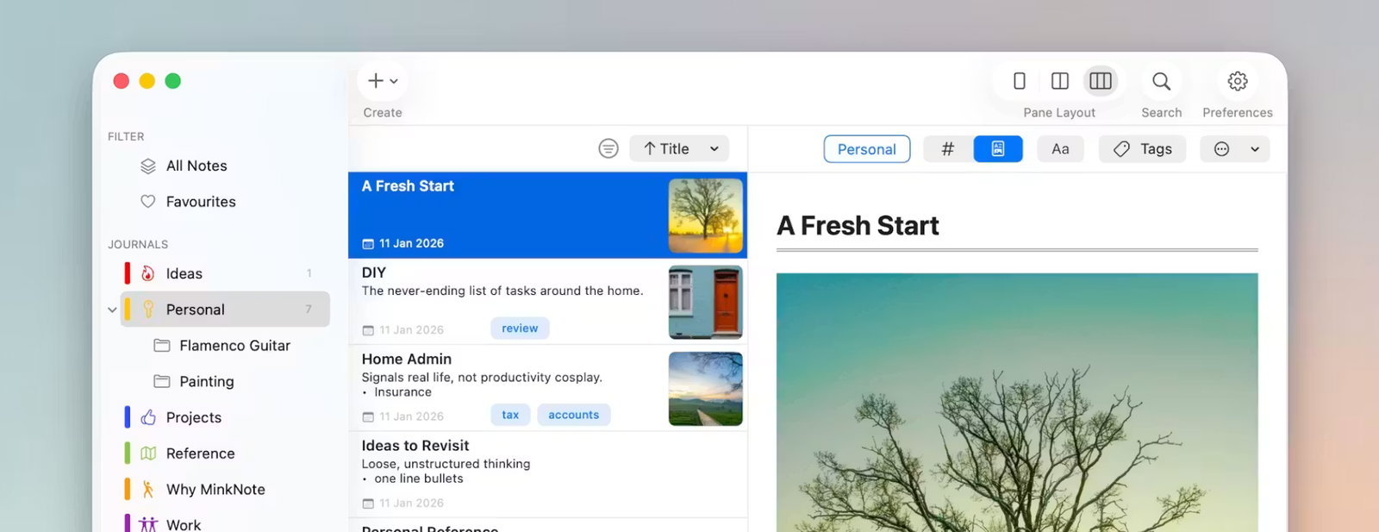Select the Personal journal row
This screenshot has width=1379, height=532.
226,310
